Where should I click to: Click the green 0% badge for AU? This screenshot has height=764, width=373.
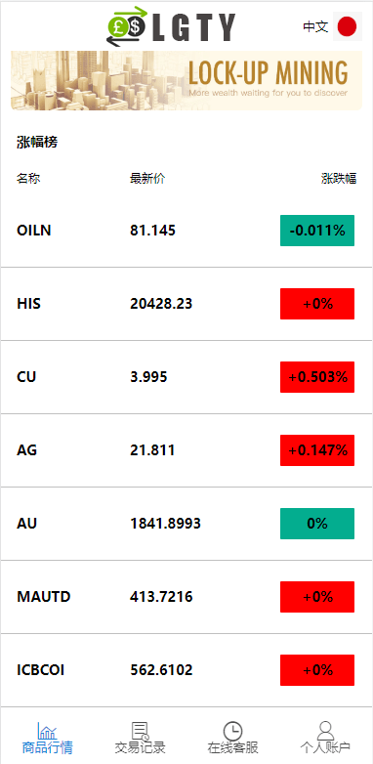pyautogui.click(x=317, y=524)
